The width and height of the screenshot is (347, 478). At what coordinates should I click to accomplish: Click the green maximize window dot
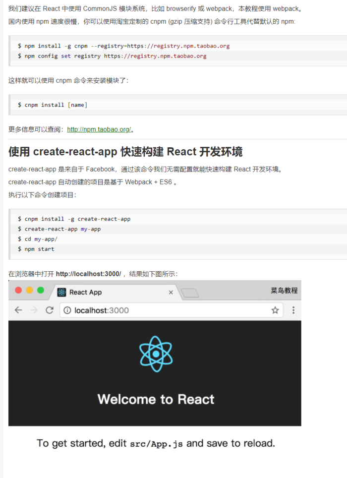(x=41, y=290)
